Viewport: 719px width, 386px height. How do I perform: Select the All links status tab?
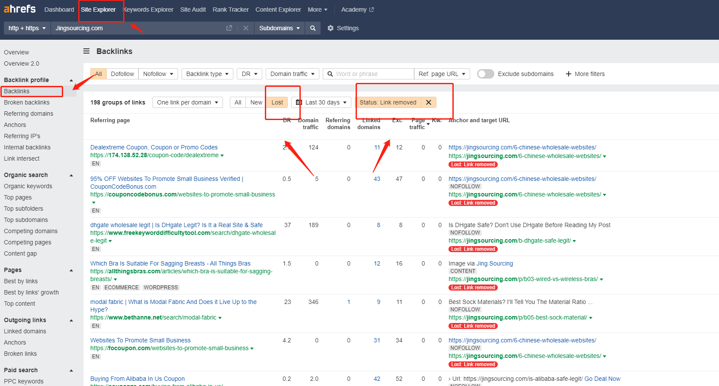(x=238, y=102)
